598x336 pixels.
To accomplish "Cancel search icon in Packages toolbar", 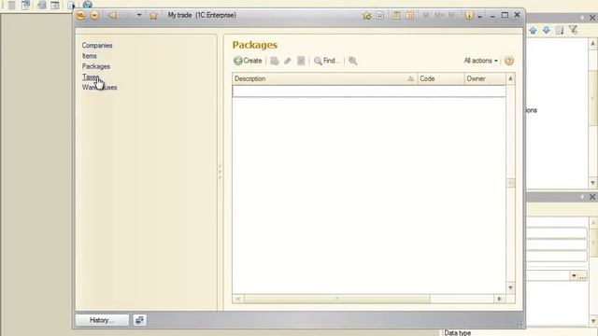I will 353,61.
